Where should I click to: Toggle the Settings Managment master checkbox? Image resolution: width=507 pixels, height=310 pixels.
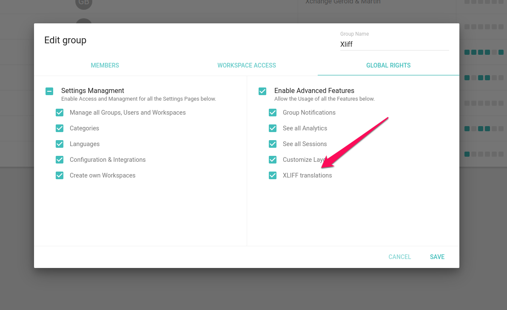click(x=49, y=91)
